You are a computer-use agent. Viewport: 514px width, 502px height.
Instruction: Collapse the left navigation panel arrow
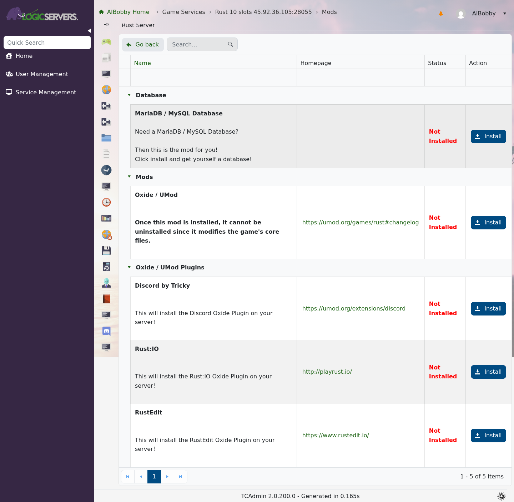pyautogui.click(x=89, y=31)
